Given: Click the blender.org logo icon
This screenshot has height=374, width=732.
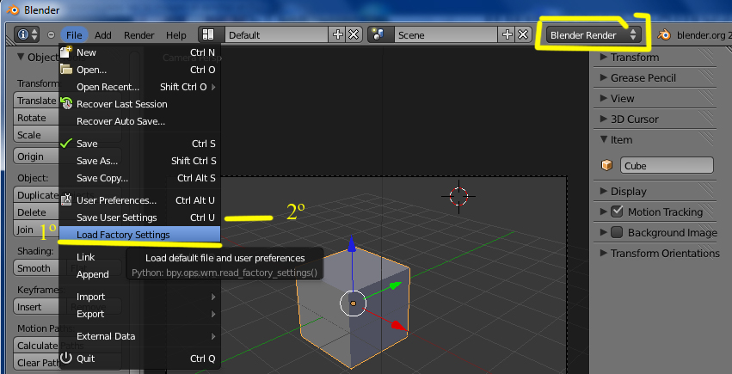Looking at the screenshot, I should (x=664, y=35).
